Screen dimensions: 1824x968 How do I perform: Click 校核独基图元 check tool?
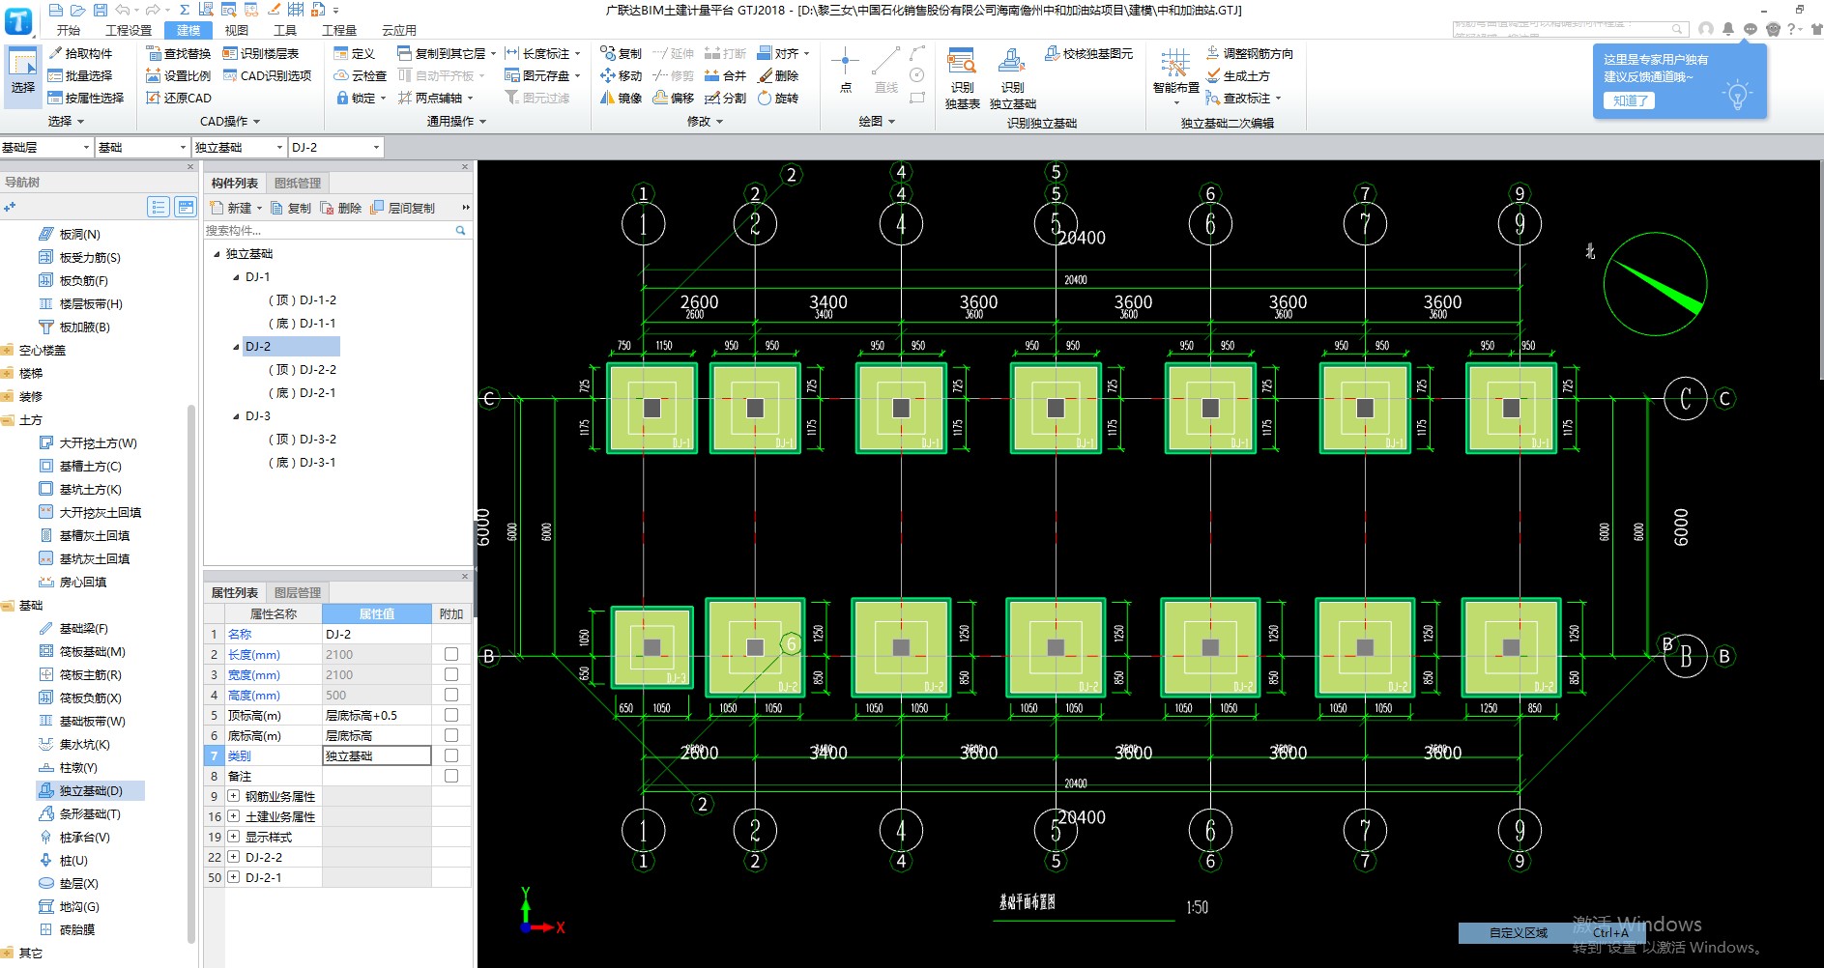pyautogui.click(x=1088, y=53)
